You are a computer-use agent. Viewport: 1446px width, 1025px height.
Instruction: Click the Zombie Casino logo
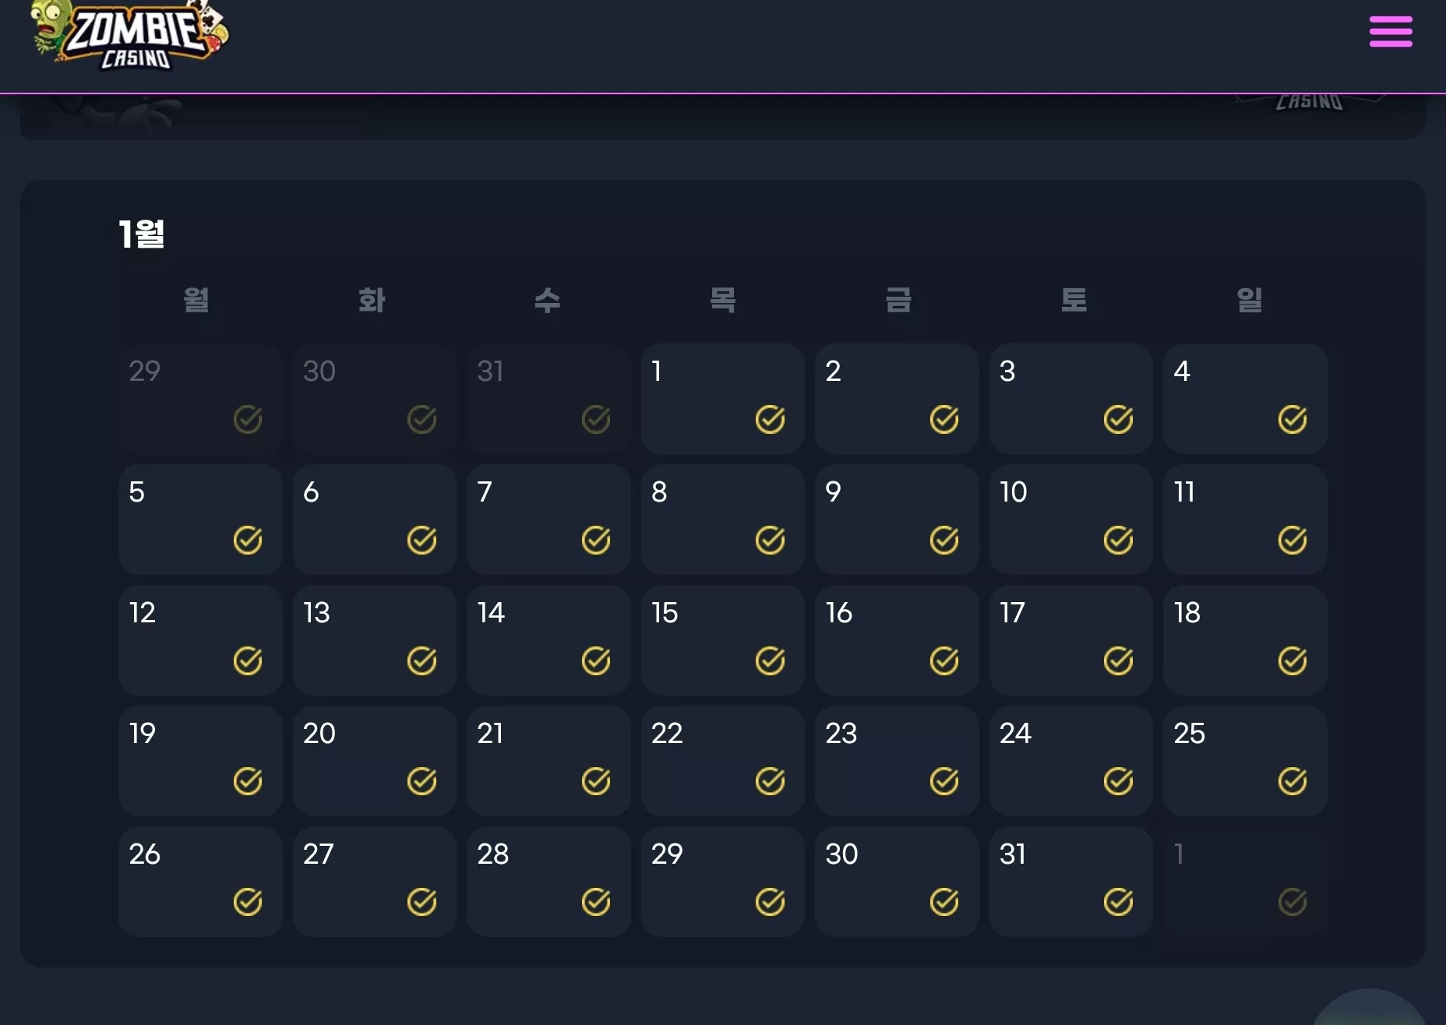[130, 35]
